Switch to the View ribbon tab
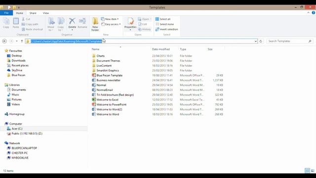Screen dimensions: 316x178 coord(46,13)
